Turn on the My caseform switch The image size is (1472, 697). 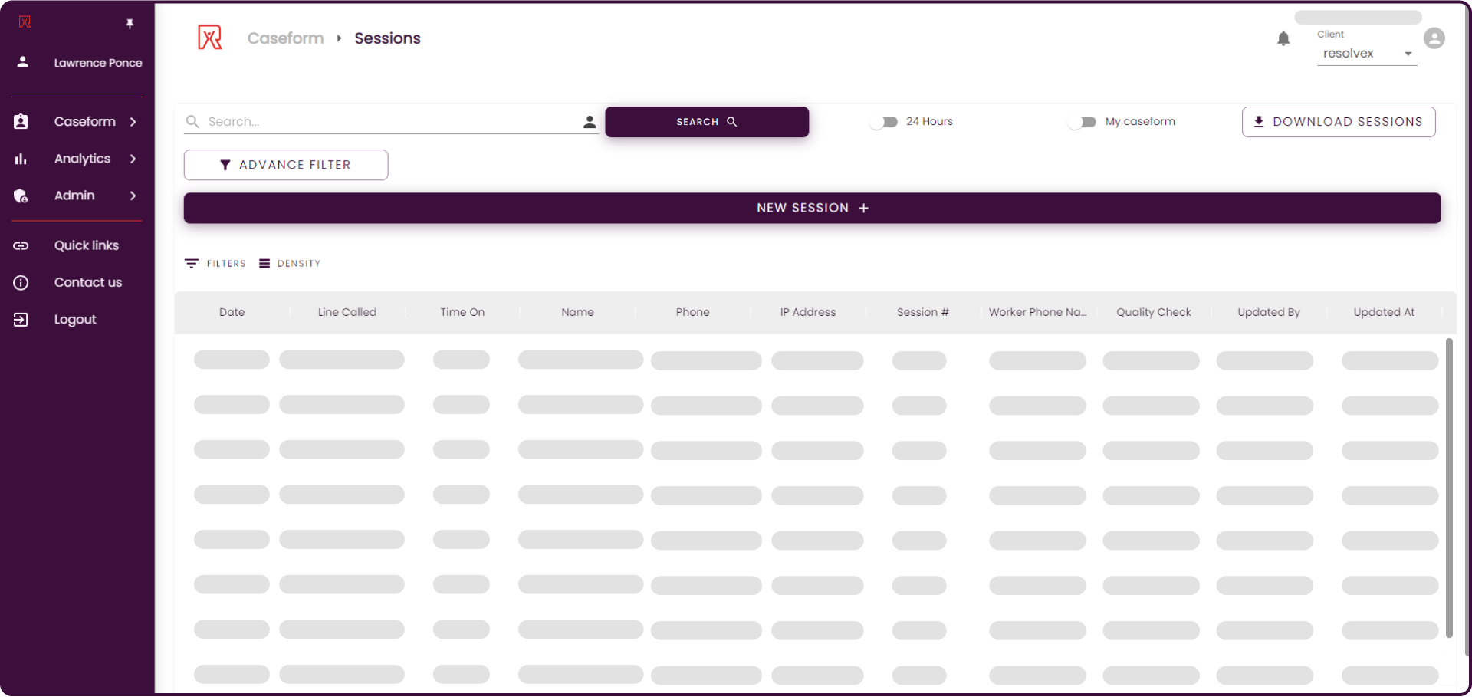[1082, 122]
